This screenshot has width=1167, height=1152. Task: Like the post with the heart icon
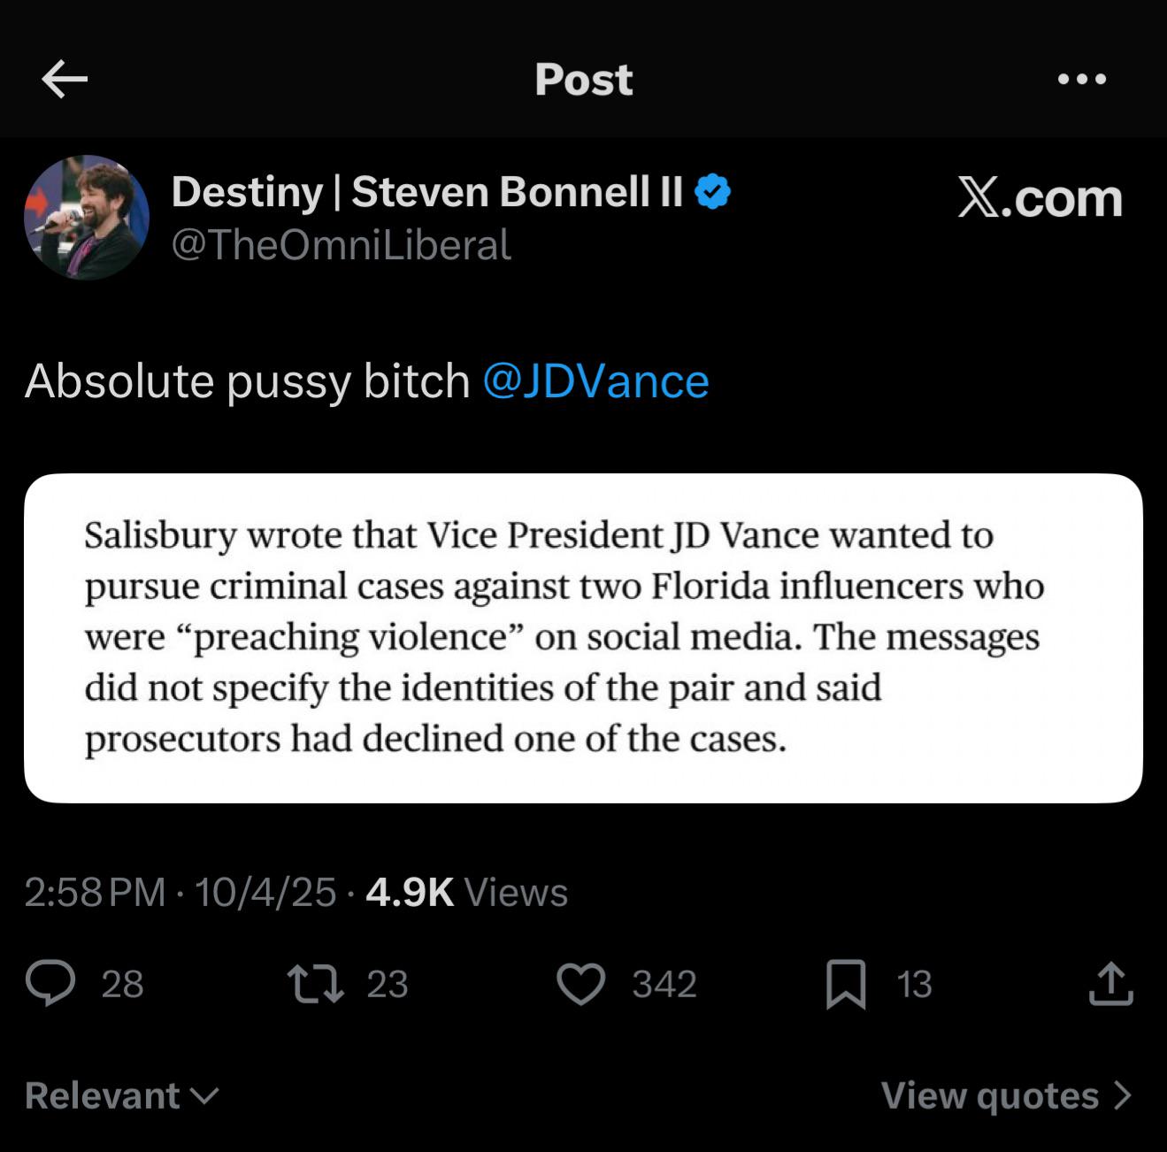coord(580,984)
